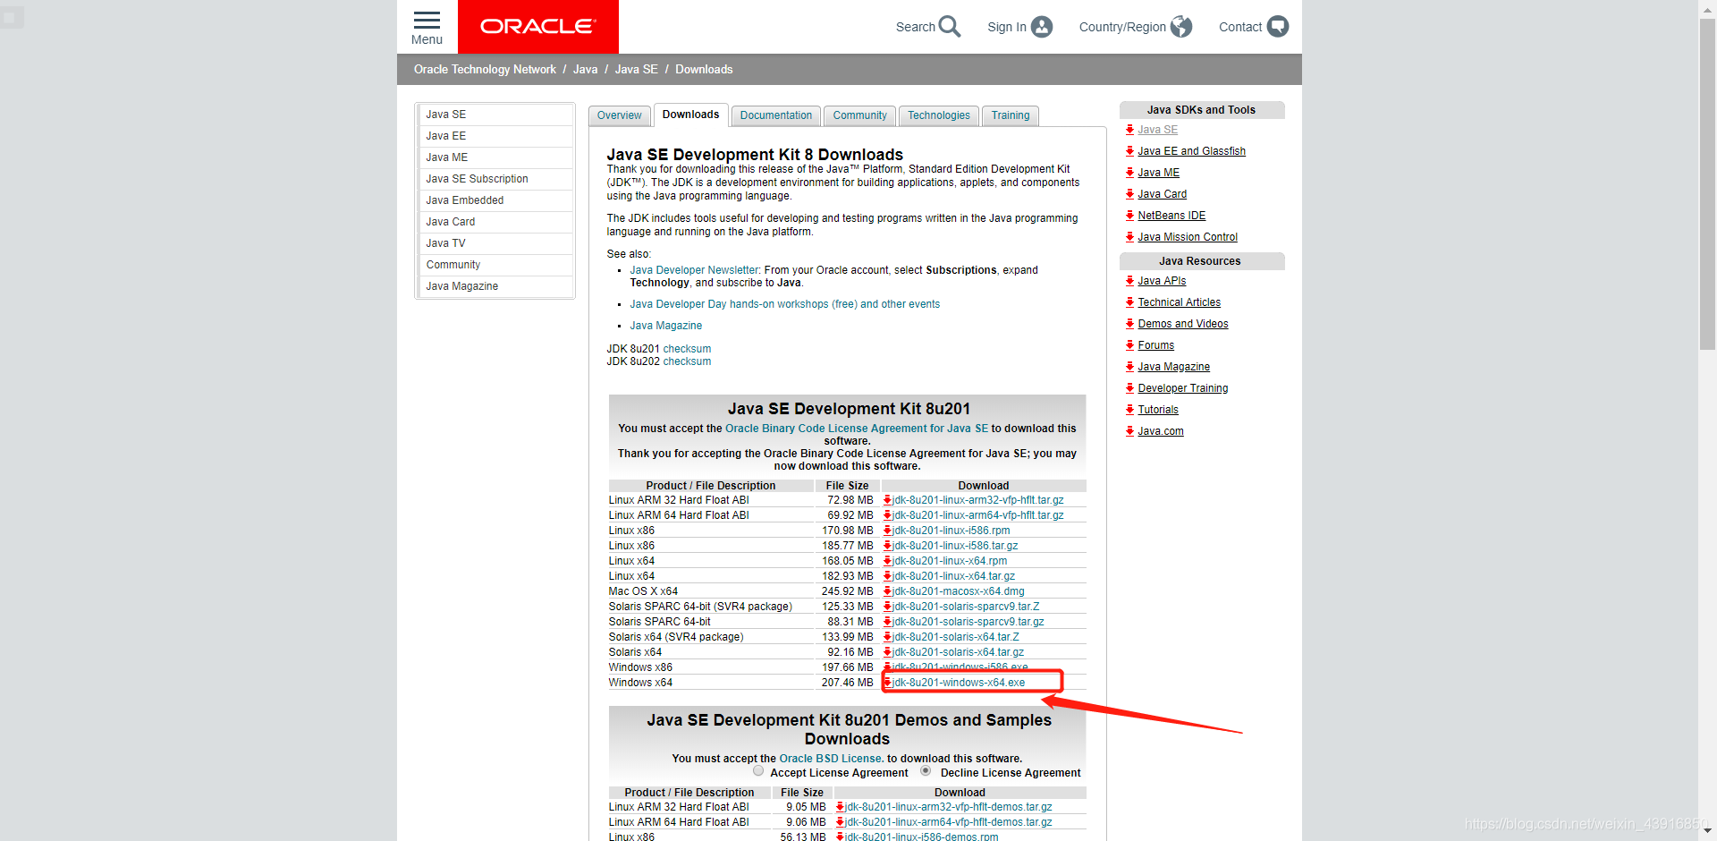This screenshot has width=1717, height=841.
Task: Switch to the Documentation tab
Action: click(774, 115)
